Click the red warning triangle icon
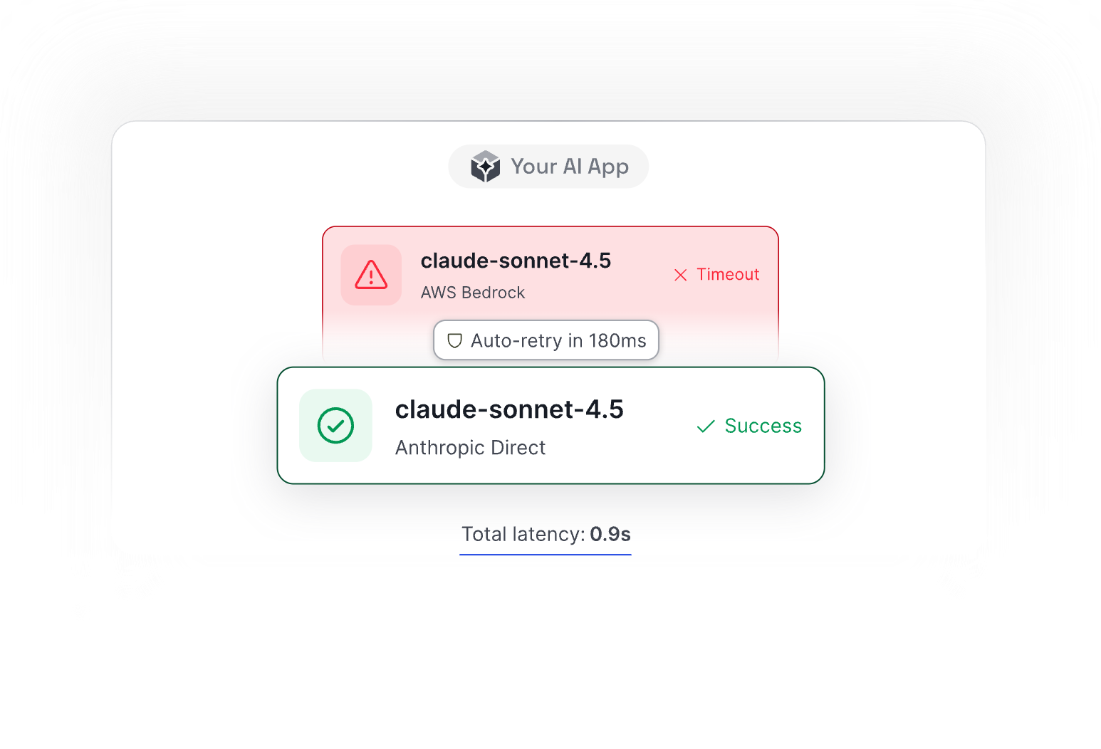1101x749 pixels. click(371, 275)
